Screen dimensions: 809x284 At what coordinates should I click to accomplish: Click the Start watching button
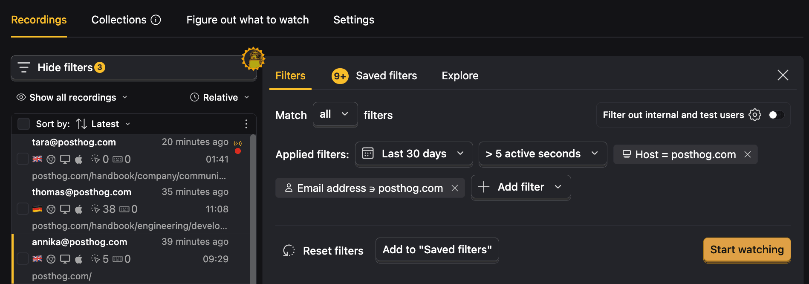click(747, 250)
